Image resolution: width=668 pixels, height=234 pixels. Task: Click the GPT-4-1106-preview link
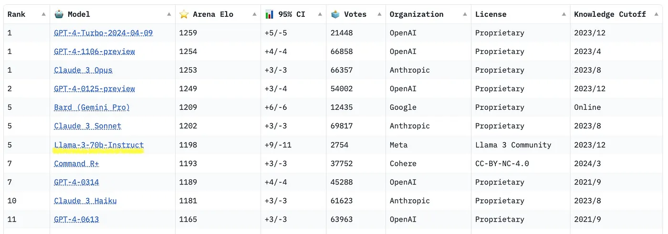[x=94, y=52]
